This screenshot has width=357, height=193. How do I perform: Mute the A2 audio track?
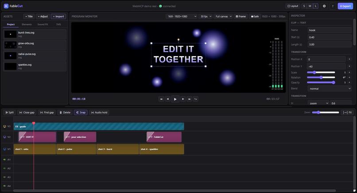(4, 168)
